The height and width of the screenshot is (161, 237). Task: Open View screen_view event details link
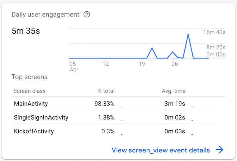[x=161, y=150]
